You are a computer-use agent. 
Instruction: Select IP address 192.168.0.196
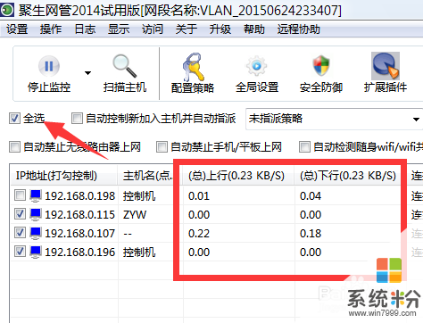pyautogui.click(x=79, y=253)
